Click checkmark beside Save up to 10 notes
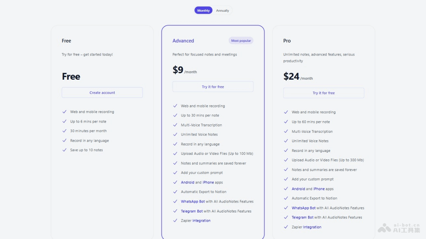The height and width of the screenshot is (239, 426). click(65, 150)
